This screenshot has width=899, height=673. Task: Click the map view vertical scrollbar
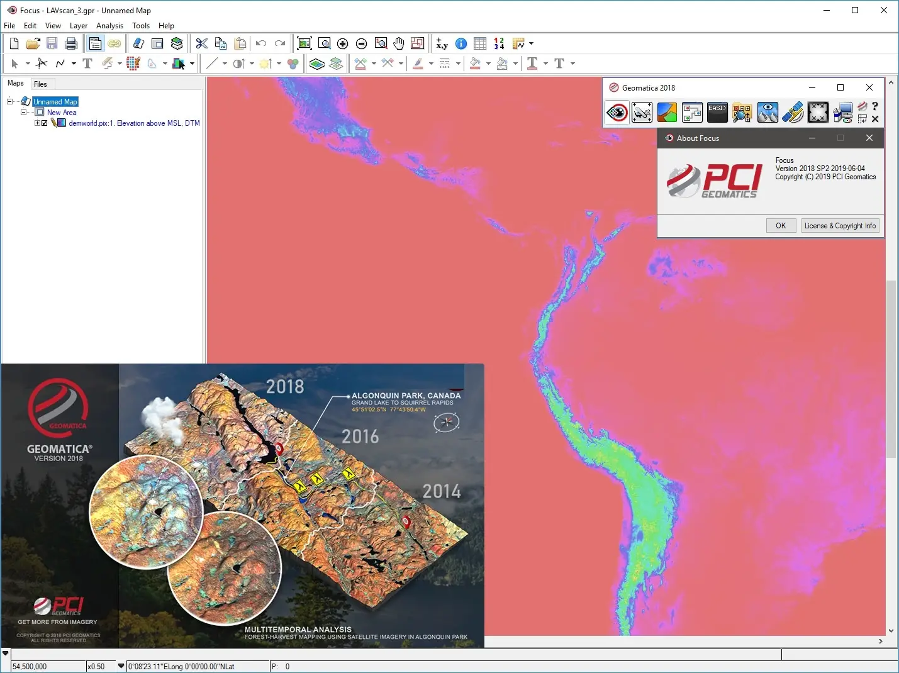(891, 369)
